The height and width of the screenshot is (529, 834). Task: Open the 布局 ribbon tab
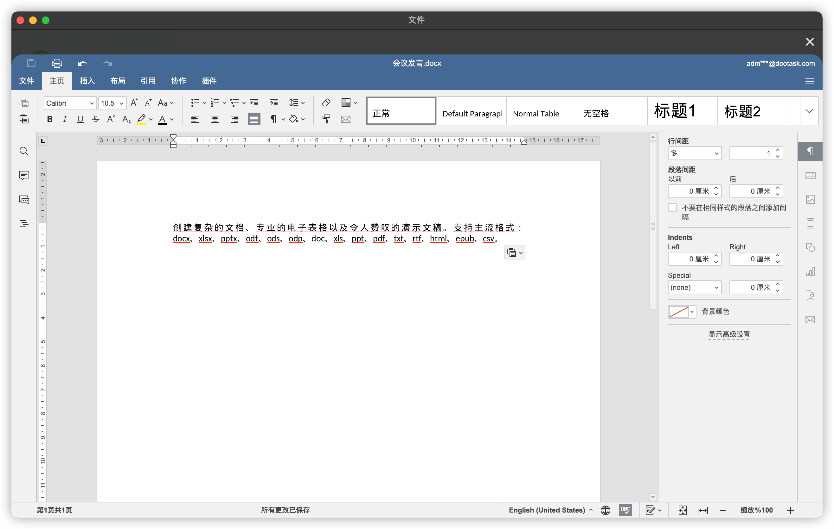[x=118, y=81]
